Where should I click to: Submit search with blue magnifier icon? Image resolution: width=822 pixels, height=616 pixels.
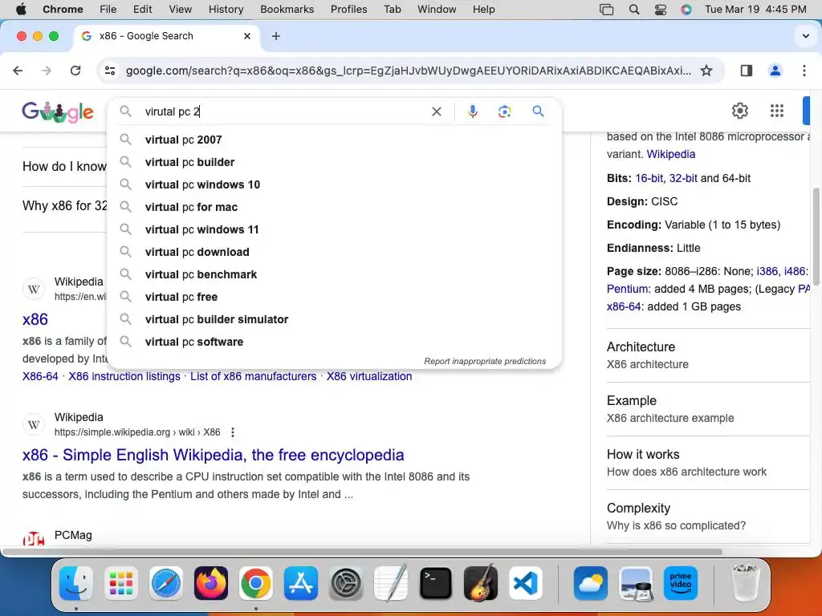coord(538,111)
